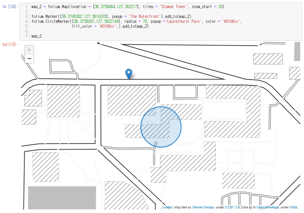Zoom out using the minus button

click(29, 59)
